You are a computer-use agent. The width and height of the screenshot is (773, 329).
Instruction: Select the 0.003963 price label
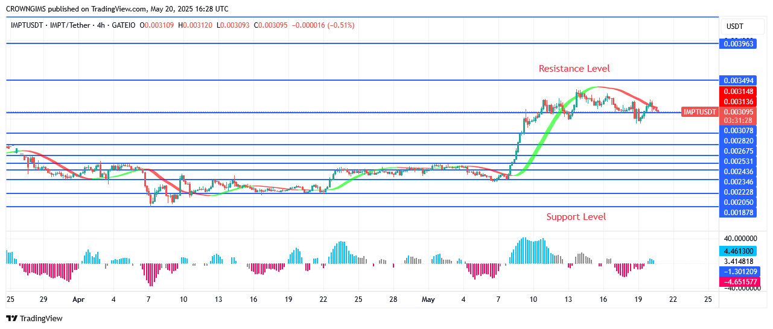(739, 43)
